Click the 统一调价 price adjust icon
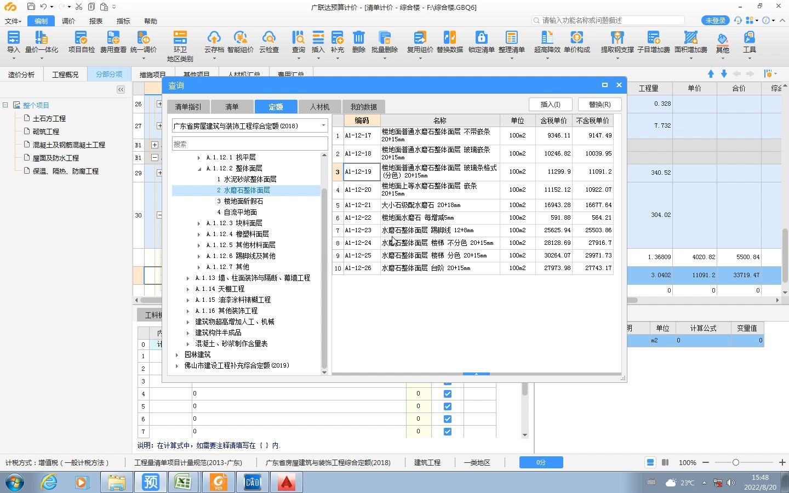 pos(144,42)
